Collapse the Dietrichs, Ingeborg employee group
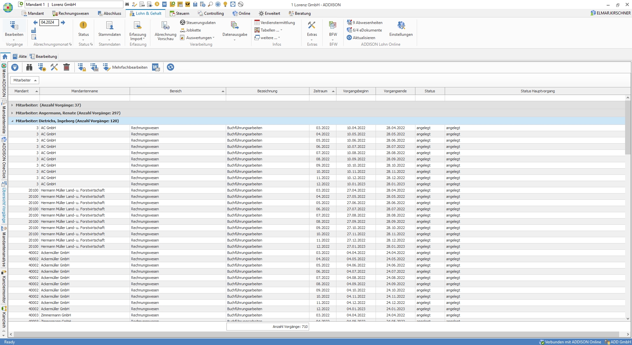 coord(12,121)
